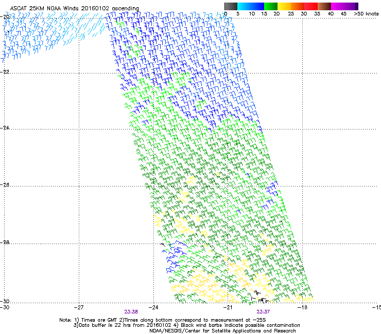
Task: Click the '-24' latitude axis label on left
Action: pyautogui.click(x=5, y=127)
